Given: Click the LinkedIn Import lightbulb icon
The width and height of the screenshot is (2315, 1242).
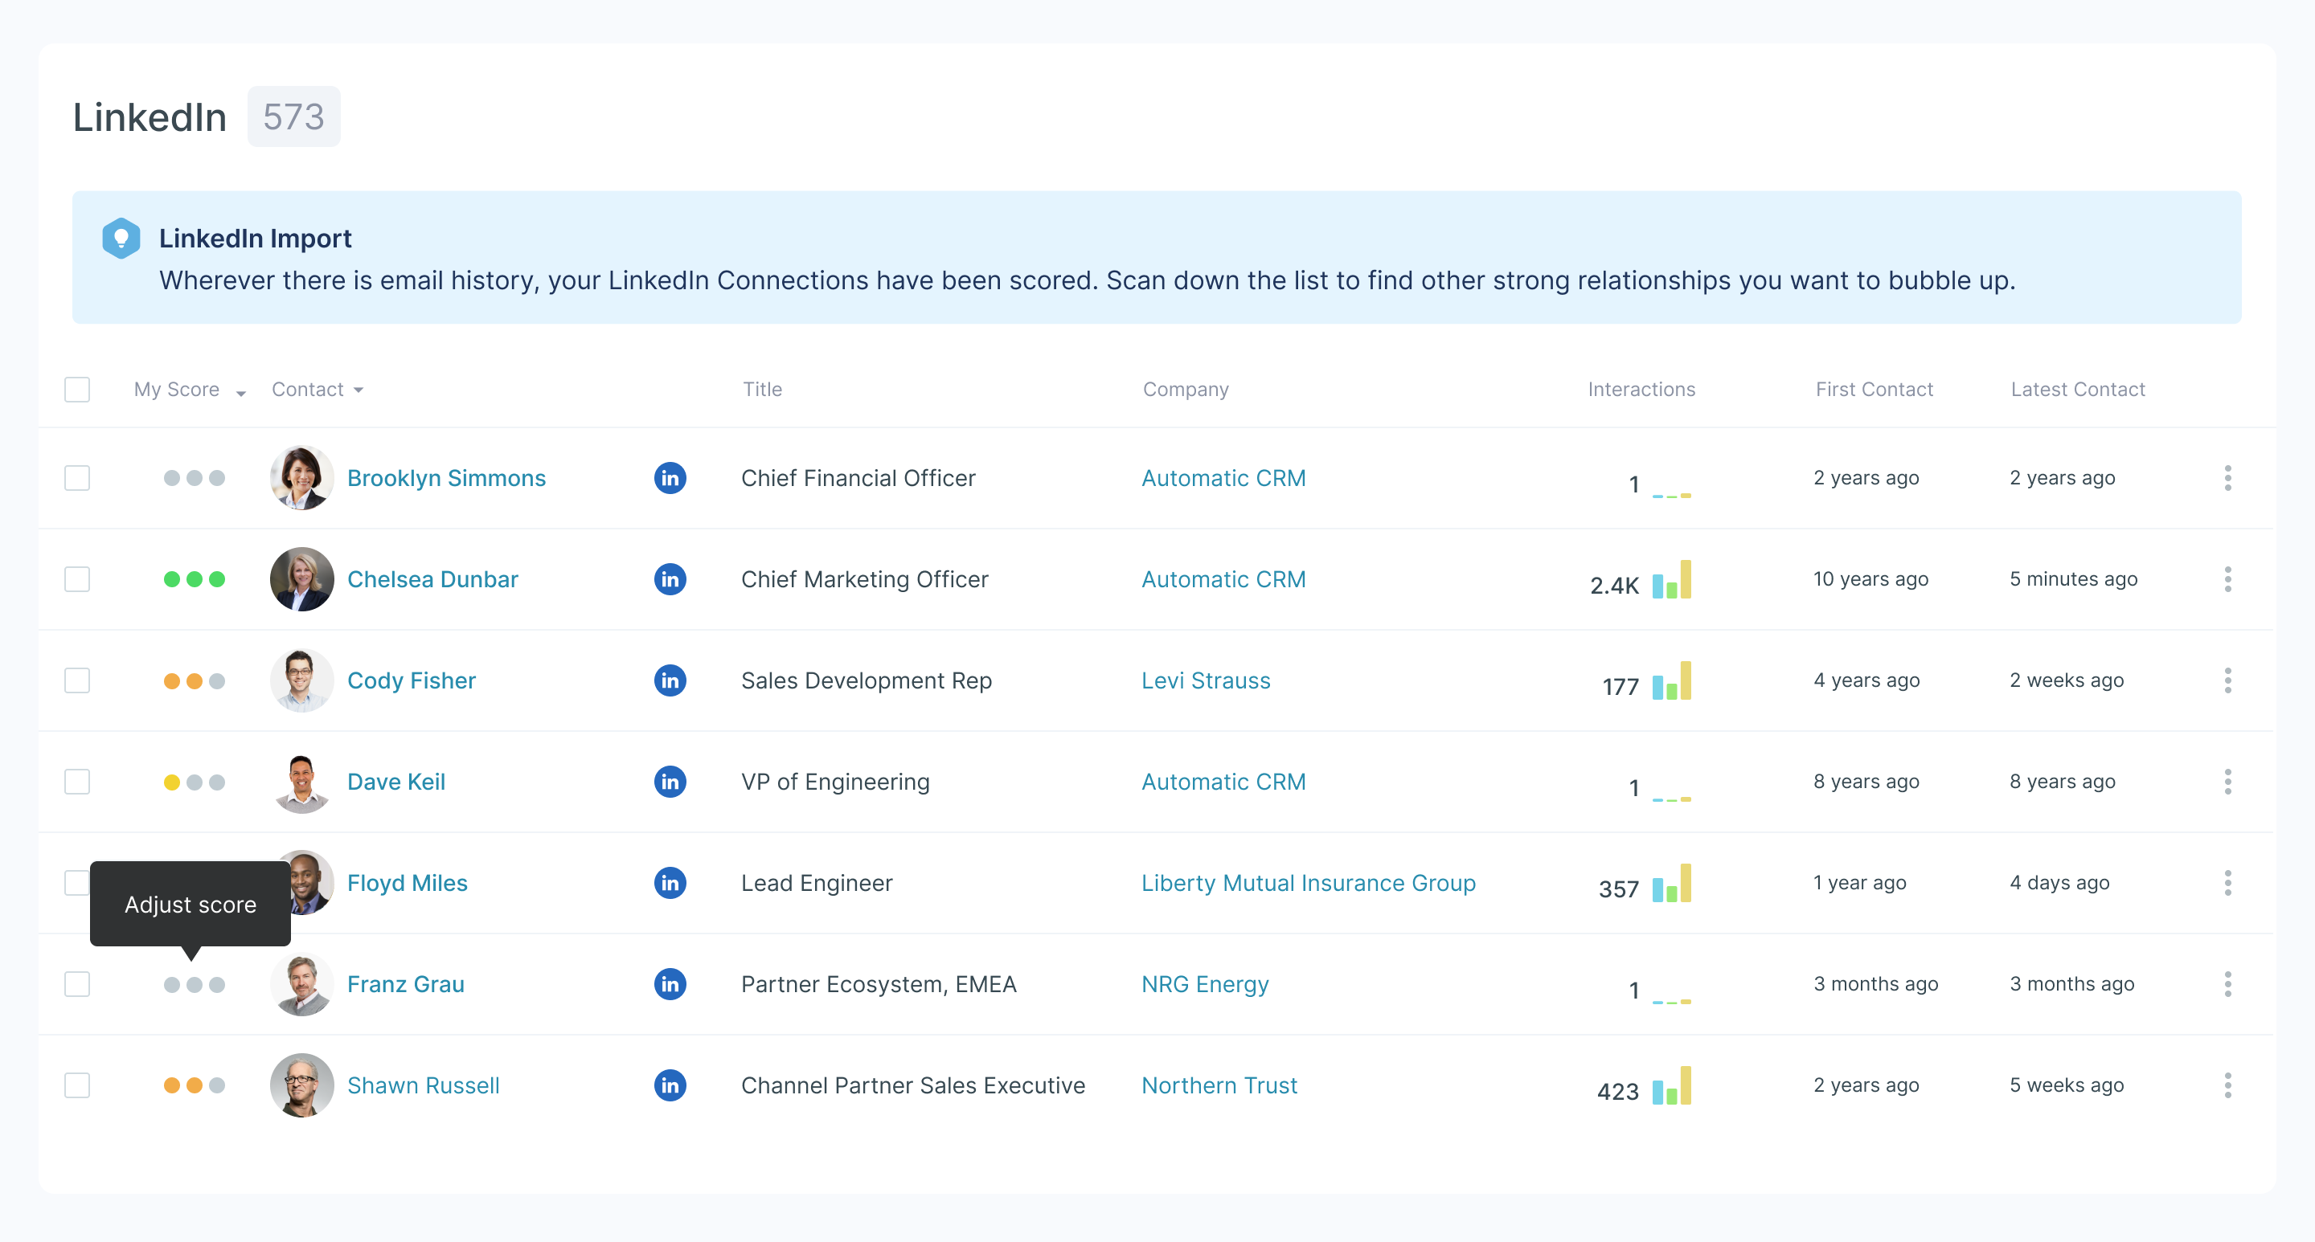Looking at the screenshot, I should [121, 238].
